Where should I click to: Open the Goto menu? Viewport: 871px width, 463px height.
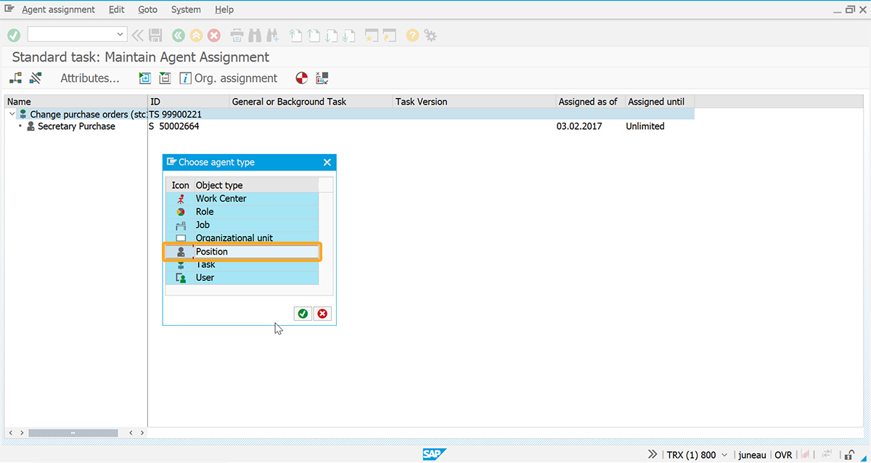pos(147,9)
